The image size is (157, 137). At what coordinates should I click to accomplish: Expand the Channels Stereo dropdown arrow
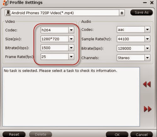[x=147, y=58]
